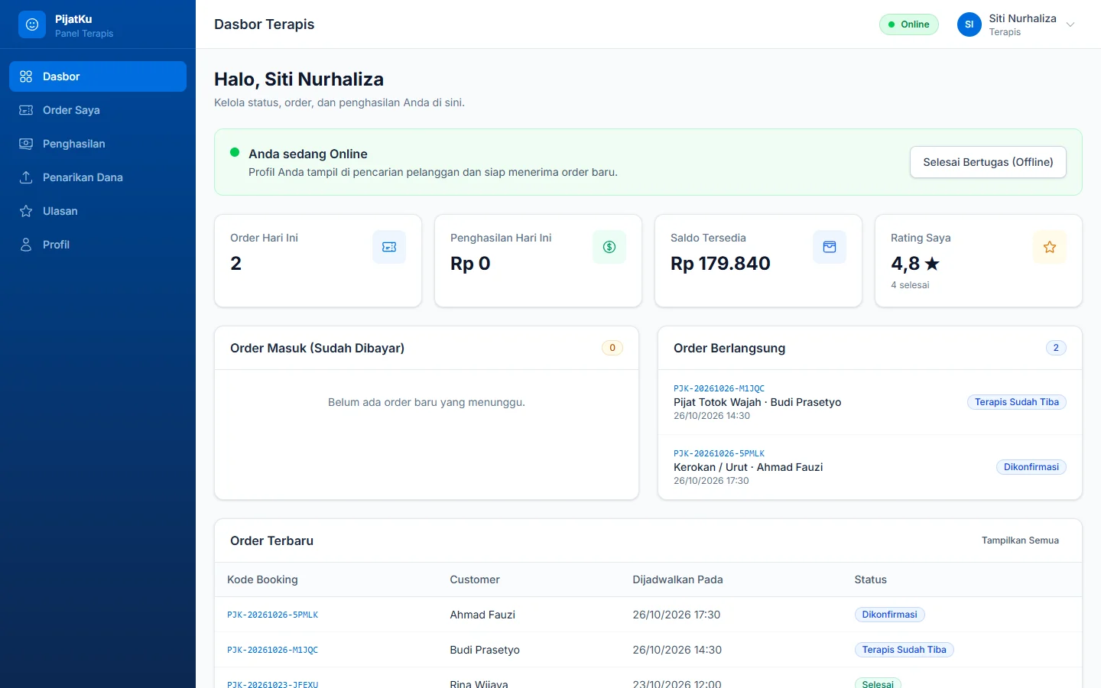Click the date 26/10/2026 17:30 in table
1101x688 pixels.
(x=676, y=615)
